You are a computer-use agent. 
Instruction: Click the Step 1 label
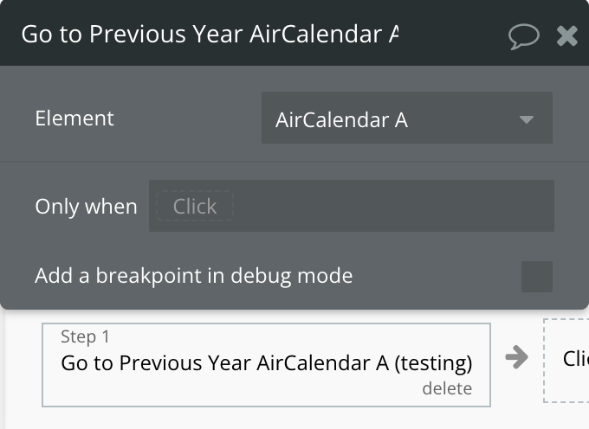[x=85, y=336]
